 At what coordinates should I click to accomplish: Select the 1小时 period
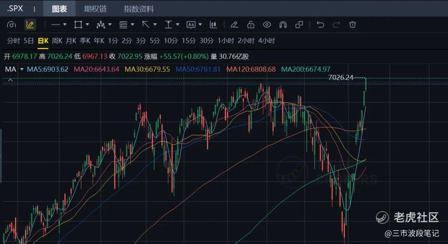click(x=226, y=41)
